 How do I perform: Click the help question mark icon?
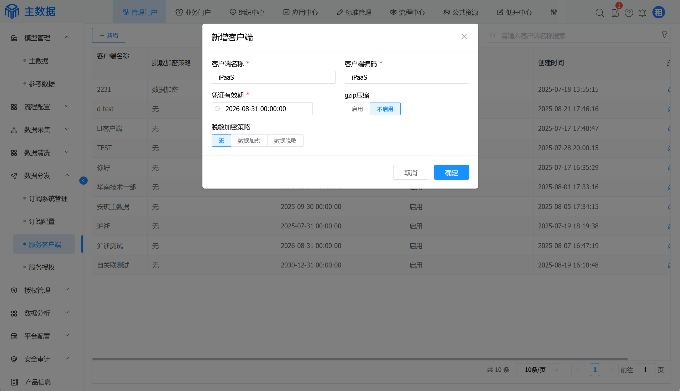click(x=629, y=13)
